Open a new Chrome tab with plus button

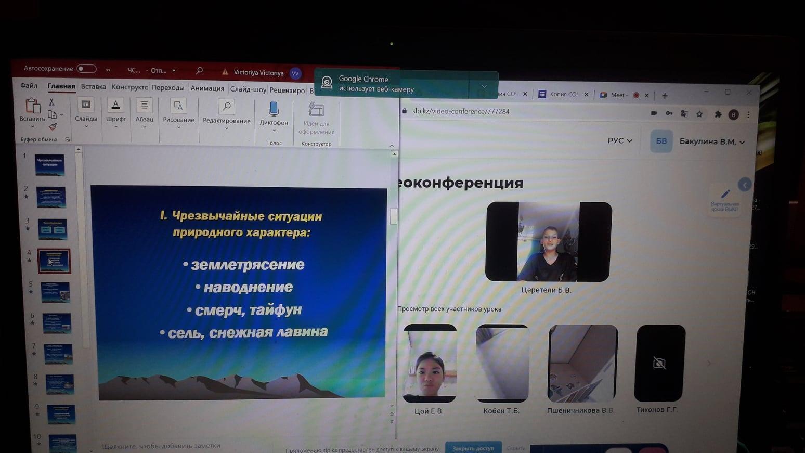pyautogui.click(x=665, y=96)
